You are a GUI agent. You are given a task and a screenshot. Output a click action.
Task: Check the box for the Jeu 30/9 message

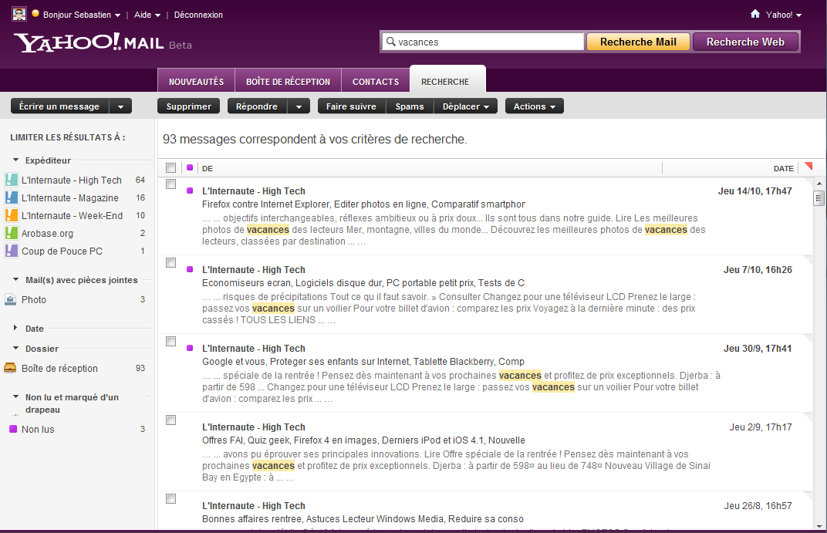[x=171, y=341]
